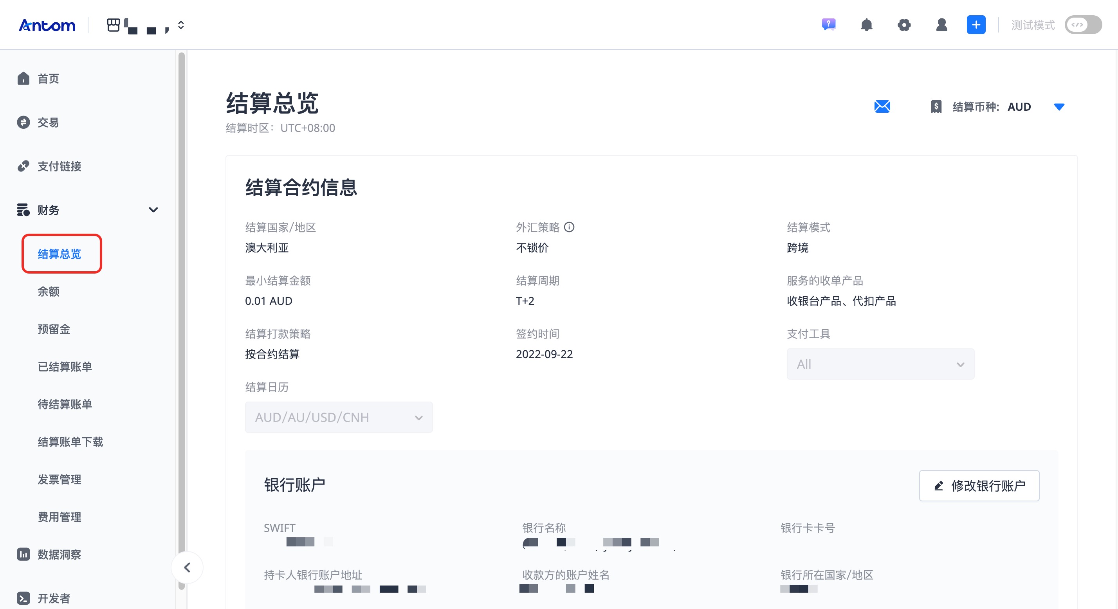Image resolution: width=1118 pixels, height=609 pixels.
Task: Click the 修改银行账户 button
Action: (979, 485)
